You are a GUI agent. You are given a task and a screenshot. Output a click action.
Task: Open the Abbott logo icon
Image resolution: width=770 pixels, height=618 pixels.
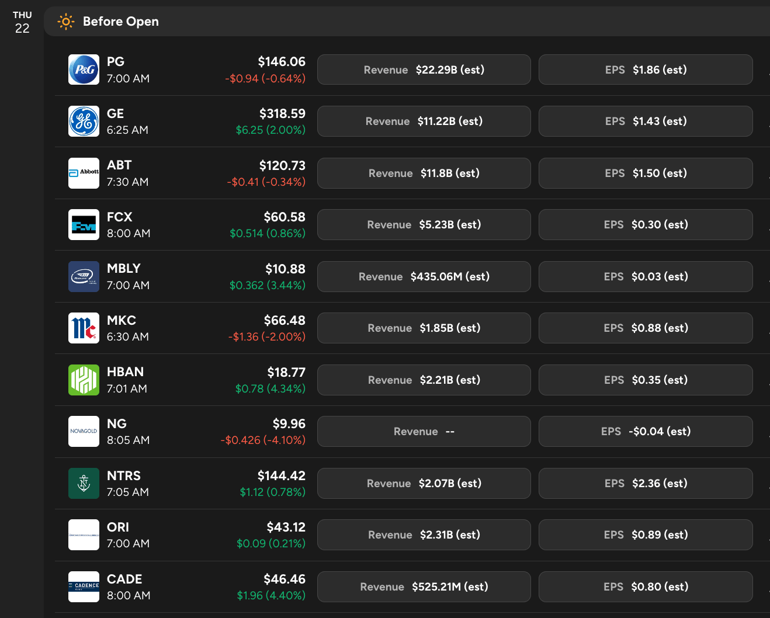(x=84, y=173)
